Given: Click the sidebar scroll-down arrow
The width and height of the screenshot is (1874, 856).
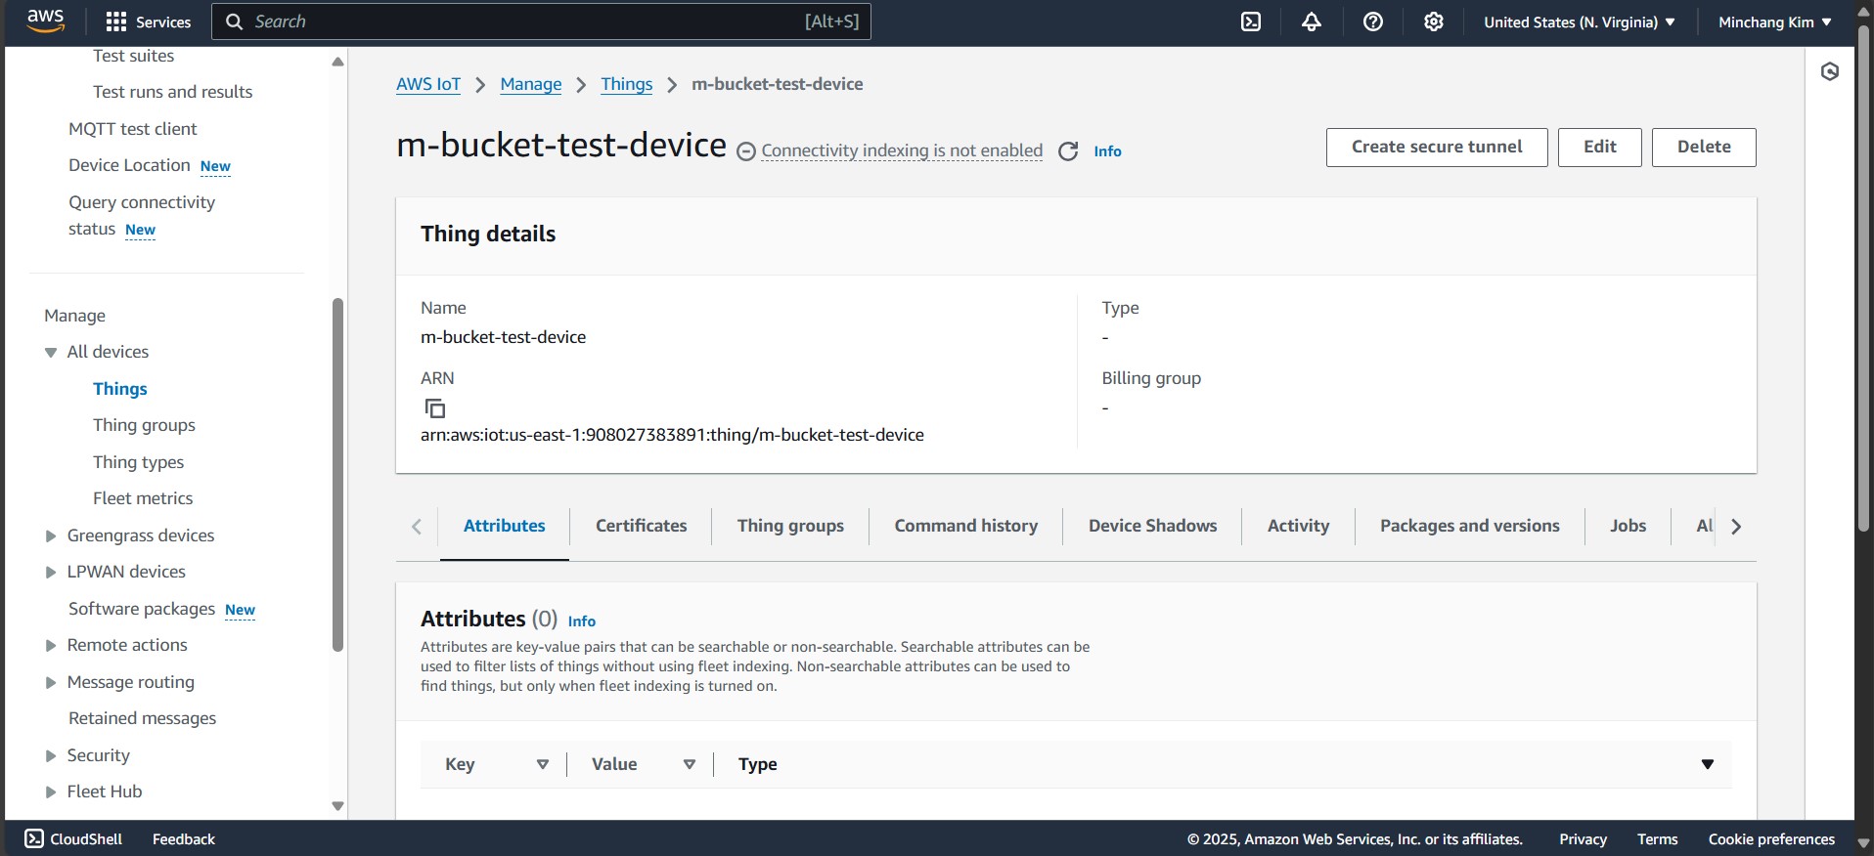Looking at the screenshot, I should coord(337,806).
